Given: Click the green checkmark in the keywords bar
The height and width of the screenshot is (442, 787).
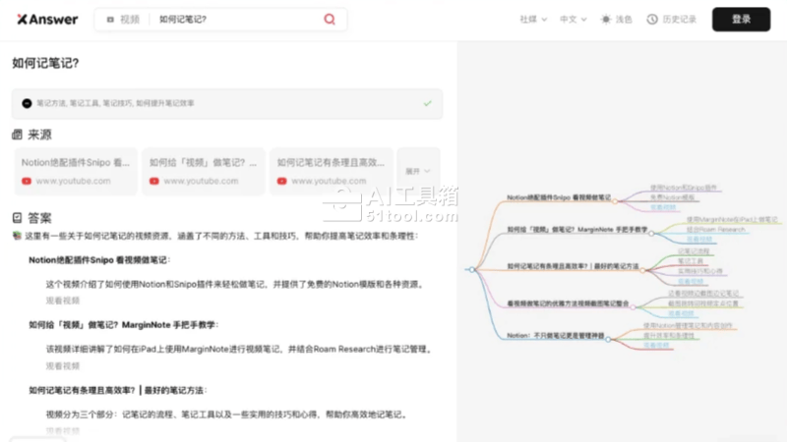Looking at the screenshot, I should pyautogui.click(x=427, y=102).
